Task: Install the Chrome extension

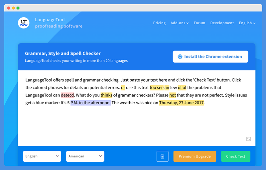Action: coord(210,56)
